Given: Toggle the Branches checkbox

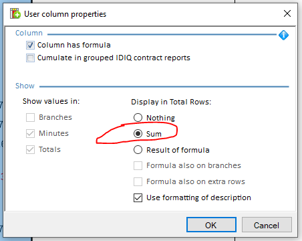Looking at the screenshot, I should [x=30, y=117].
